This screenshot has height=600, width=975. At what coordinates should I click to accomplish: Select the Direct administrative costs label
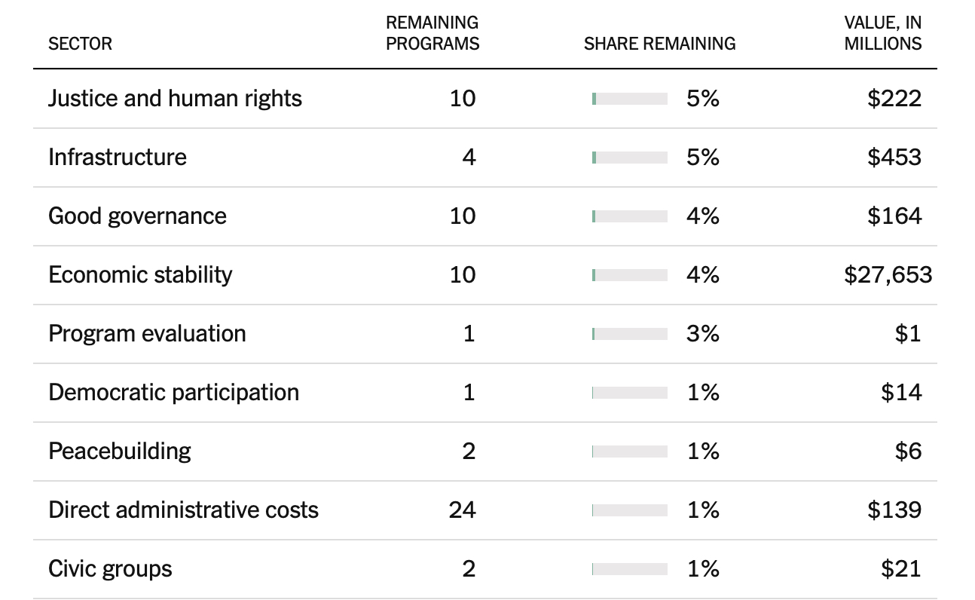[x=183, y=510]
